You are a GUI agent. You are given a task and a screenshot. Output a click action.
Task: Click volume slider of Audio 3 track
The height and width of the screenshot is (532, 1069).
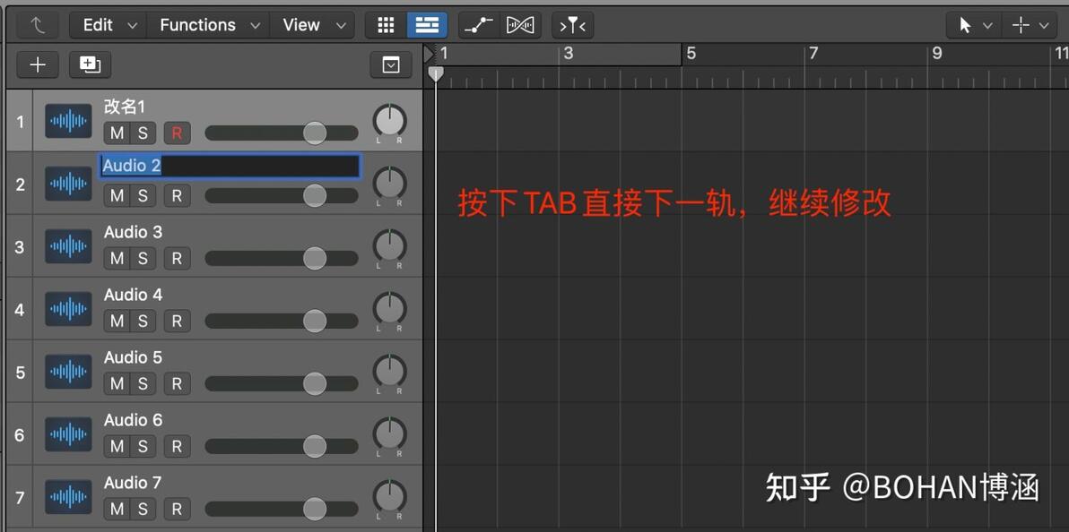282,258
